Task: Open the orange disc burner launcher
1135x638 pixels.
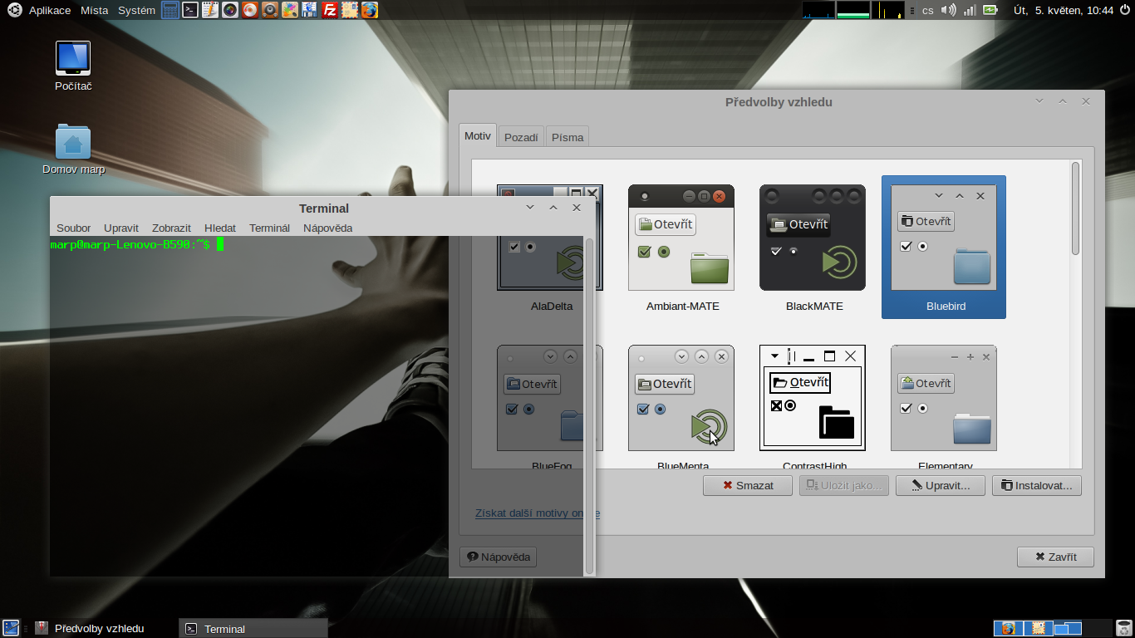Action: pos(250,10)
